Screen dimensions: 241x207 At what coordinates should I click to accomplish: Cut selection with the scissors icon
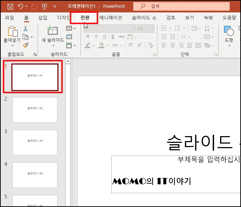pos(26,28)
